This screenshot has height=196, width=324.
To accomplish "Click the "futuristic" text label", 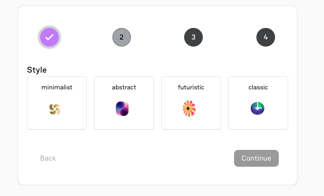I will tap(191, 87).
